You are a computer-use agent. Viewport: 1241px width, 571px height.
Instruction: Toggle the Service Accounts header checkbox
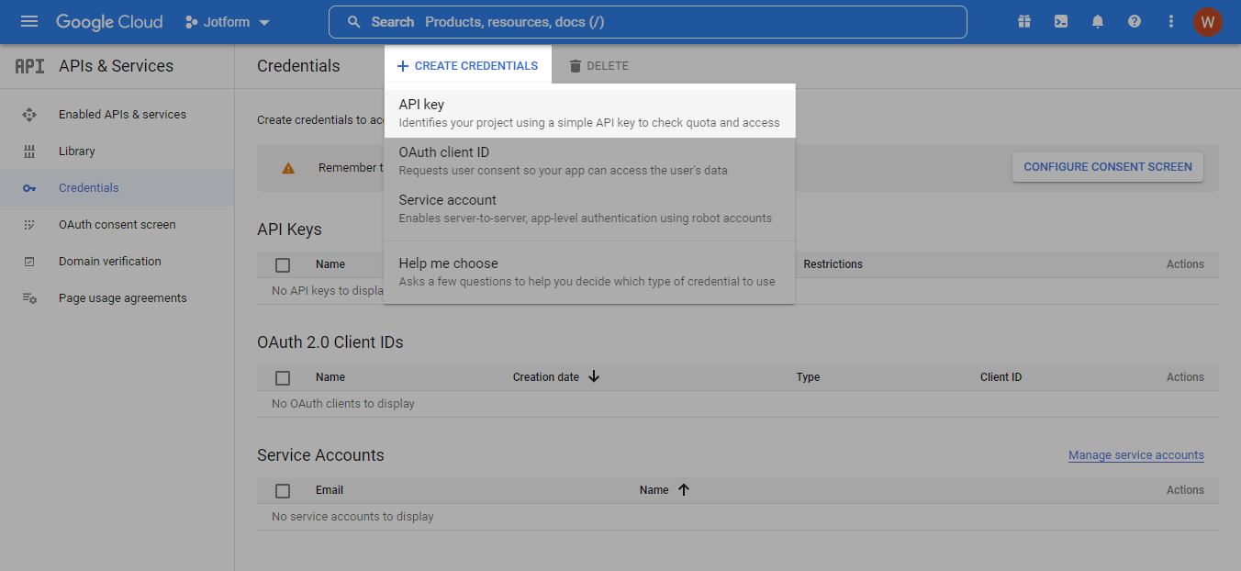point(283,490)
